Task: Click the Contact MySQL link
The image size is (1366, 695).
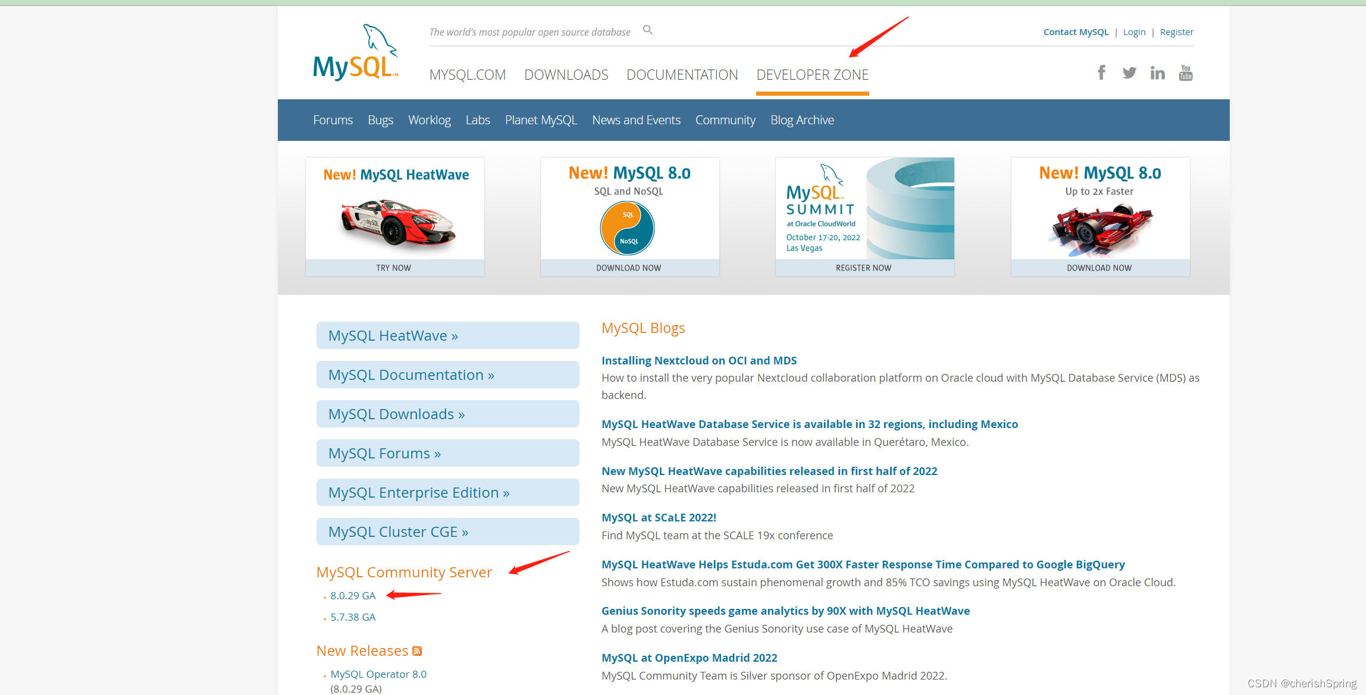Action: click(1076, 32)
